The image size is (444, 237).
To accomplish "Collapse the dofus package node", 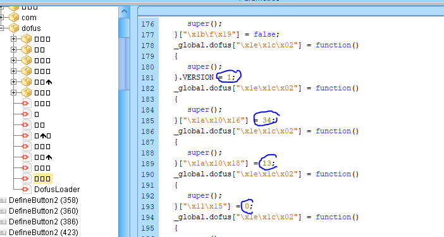I will 1,28.
